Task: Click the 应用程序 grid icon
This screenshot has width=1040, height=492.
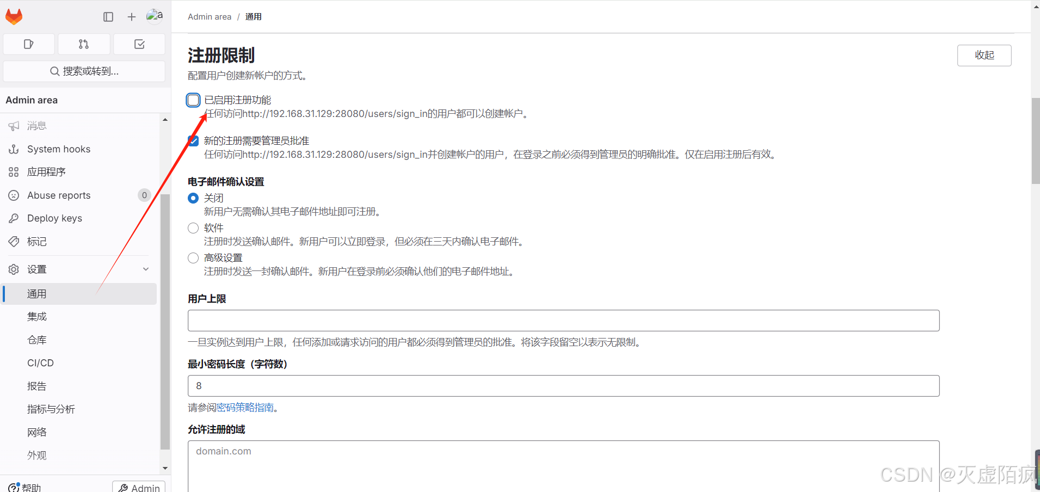Action: point(14,172)
